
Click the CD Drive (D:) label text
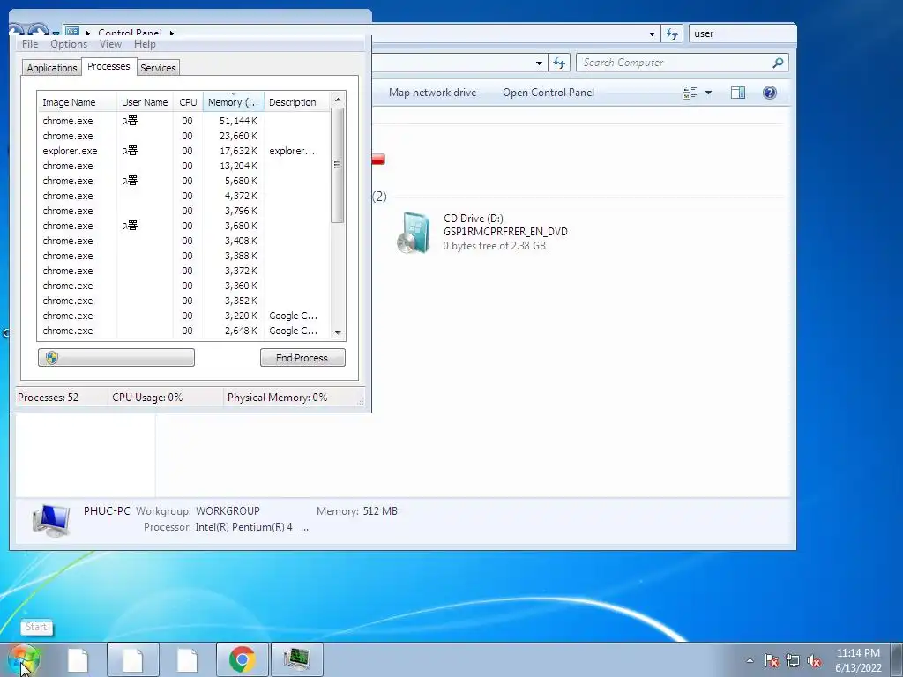click(474, 219)
